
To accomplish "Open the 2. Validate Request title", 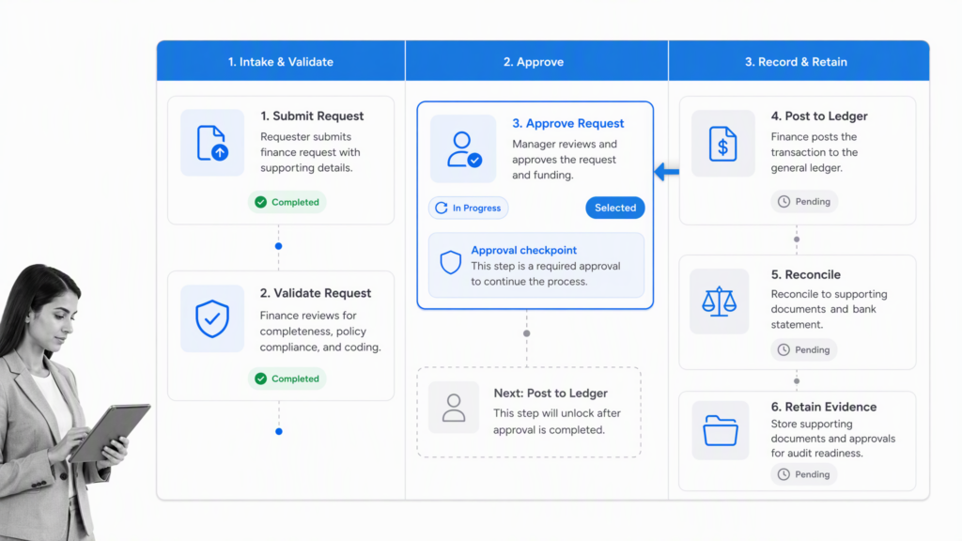I will [x=316, y=293].
